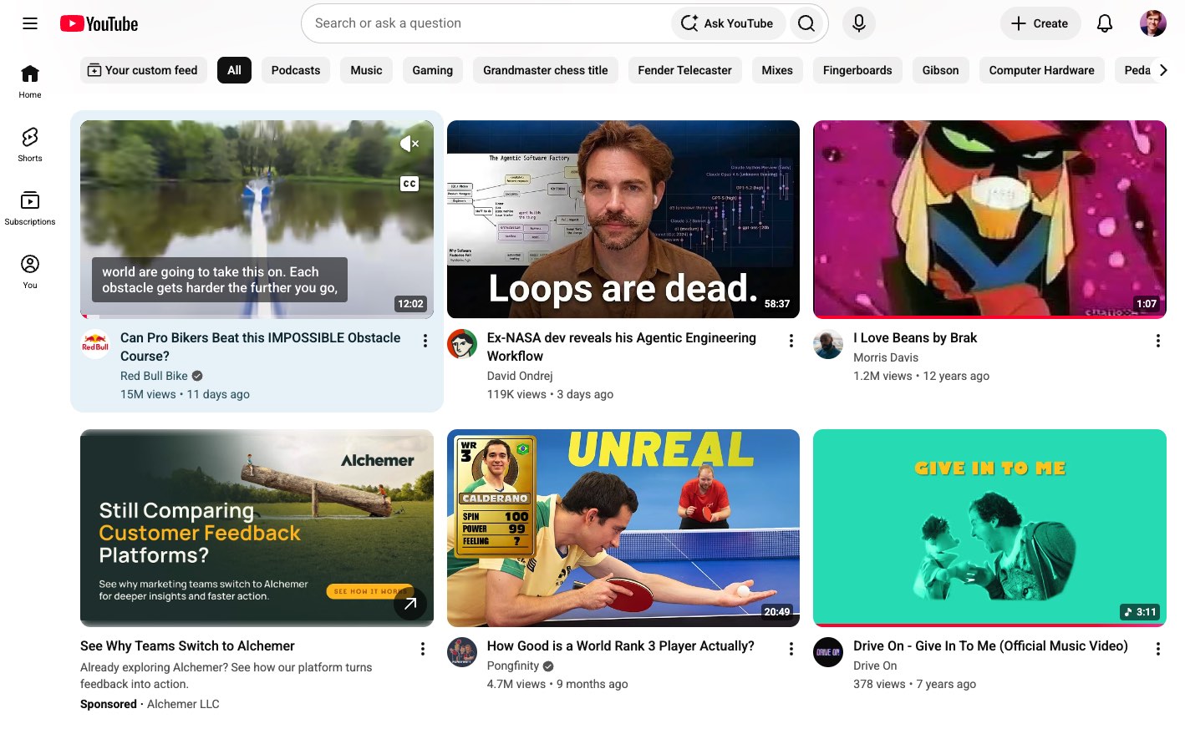The width and height of the screenshot is (1185, 734).
Task: Open title See Why Teams Switch to Alchemer
Action: point(187,645)
